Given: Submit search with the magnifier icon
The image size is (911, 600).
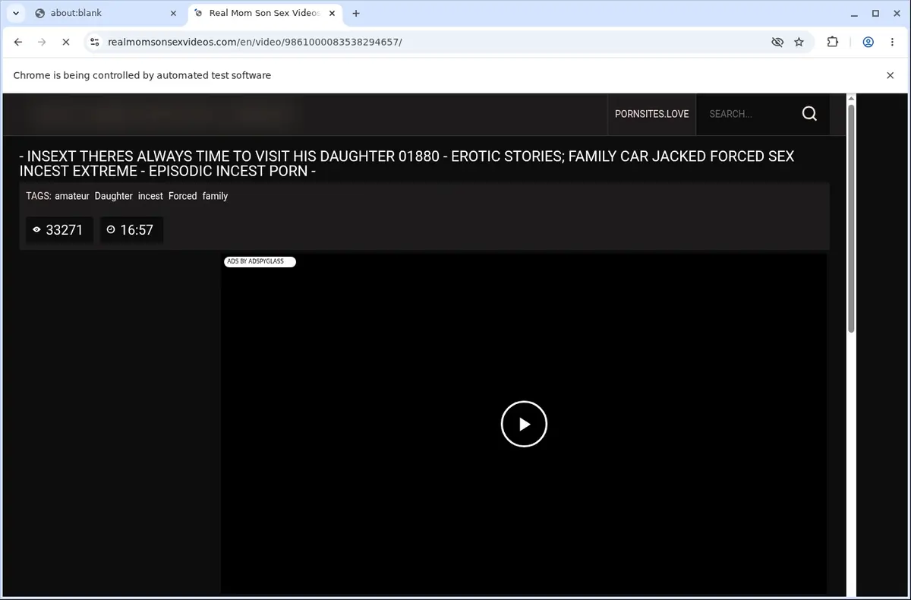Looking at the screenshot, I should (809, 114).
